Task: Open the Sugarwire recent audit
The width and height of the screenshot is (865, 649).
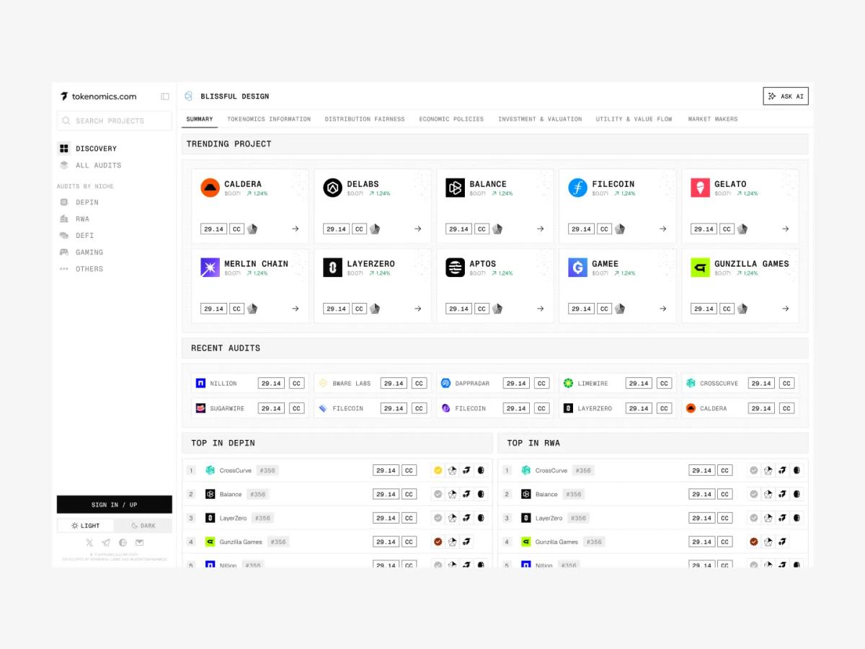Action: 250,408
